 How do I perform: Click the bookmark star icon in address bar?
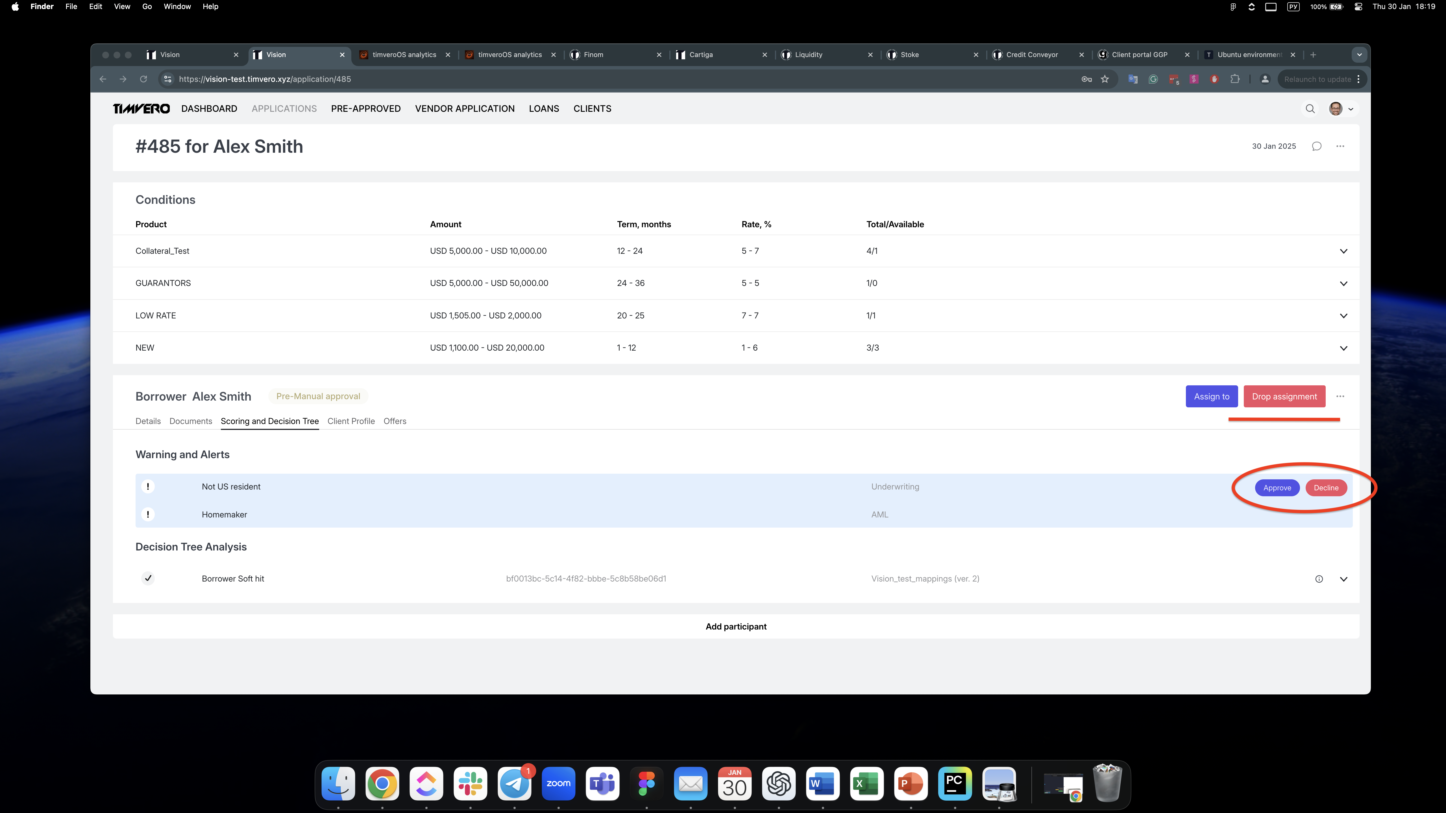click(x=1105, y=79)
